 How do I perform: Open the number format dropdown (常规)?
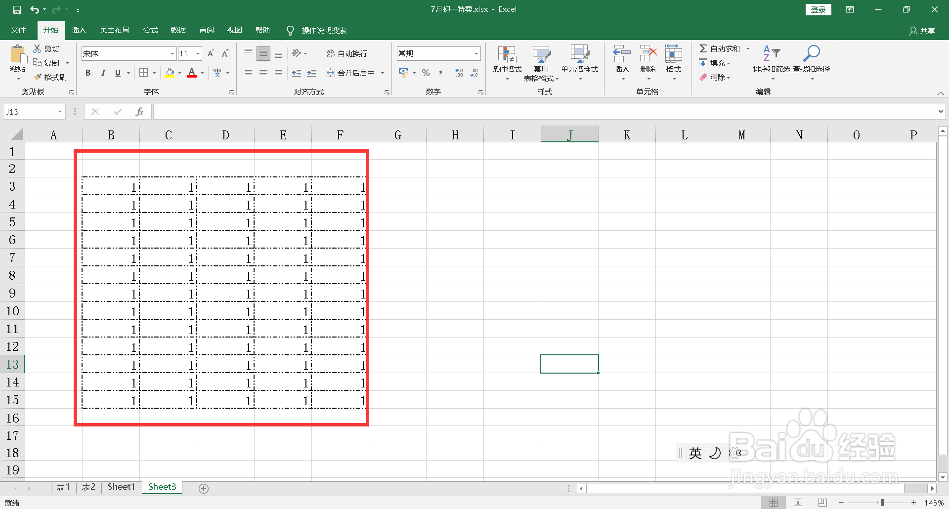pyautogui.click(x=476, y=53)
